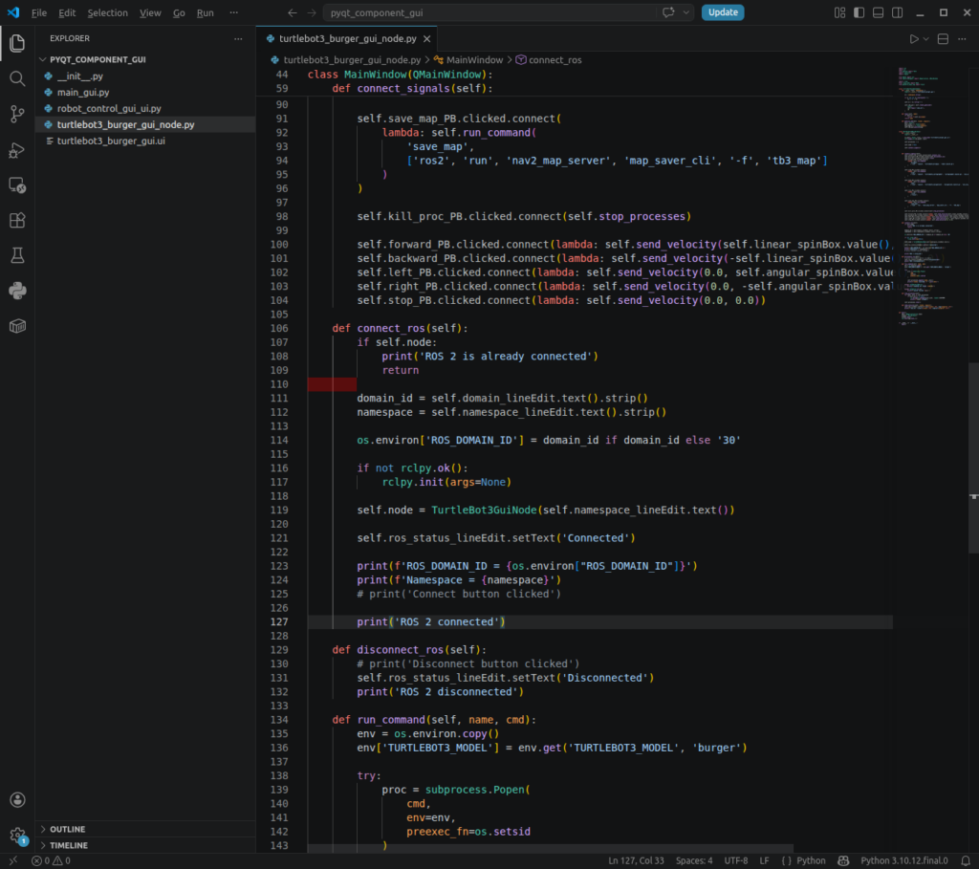Image resolution: width=979 pixels, height=869 pixels.
Task: Open the Run menu
Action: (206, 12)
